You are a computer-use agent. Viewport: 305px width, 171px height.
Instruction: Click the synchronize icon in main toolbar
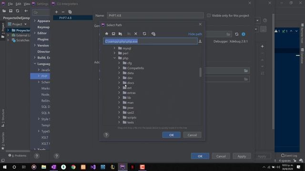(18, 11)
